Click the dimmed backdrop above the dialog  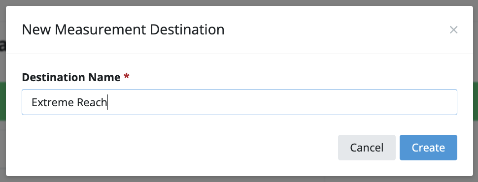[239, 3]
